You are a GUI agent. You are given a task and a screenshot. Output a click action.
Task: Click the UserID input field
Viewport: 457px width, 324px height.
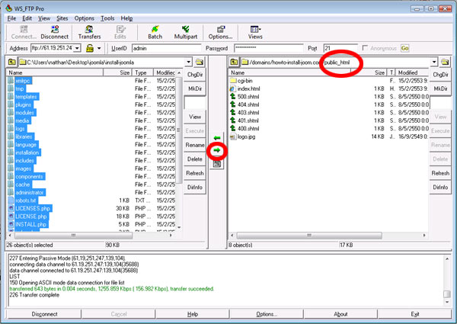tap(166, 49)
